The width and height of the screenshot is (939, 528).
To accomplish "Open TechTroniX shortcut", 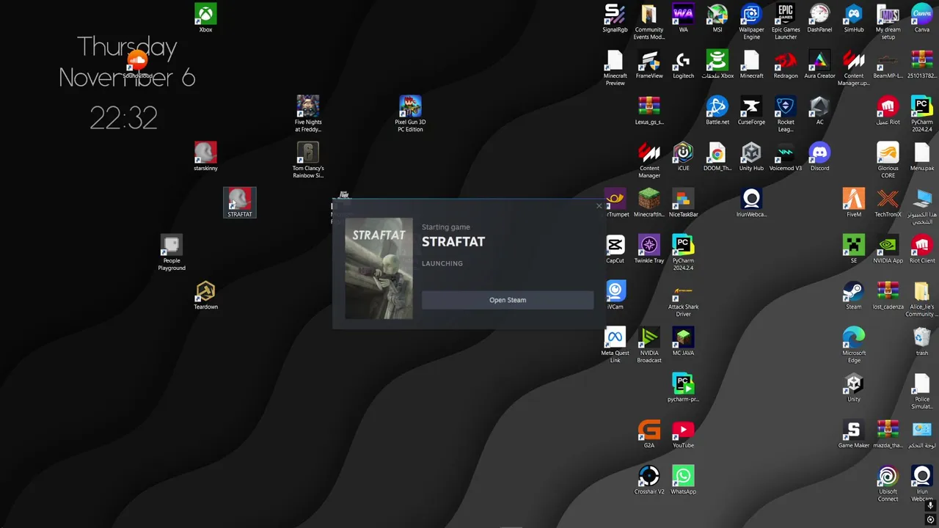I will [x=888, y=202].
